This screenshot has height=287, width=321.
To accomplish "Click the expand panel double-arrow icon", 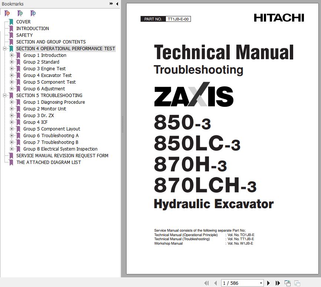I will (111, 4).
